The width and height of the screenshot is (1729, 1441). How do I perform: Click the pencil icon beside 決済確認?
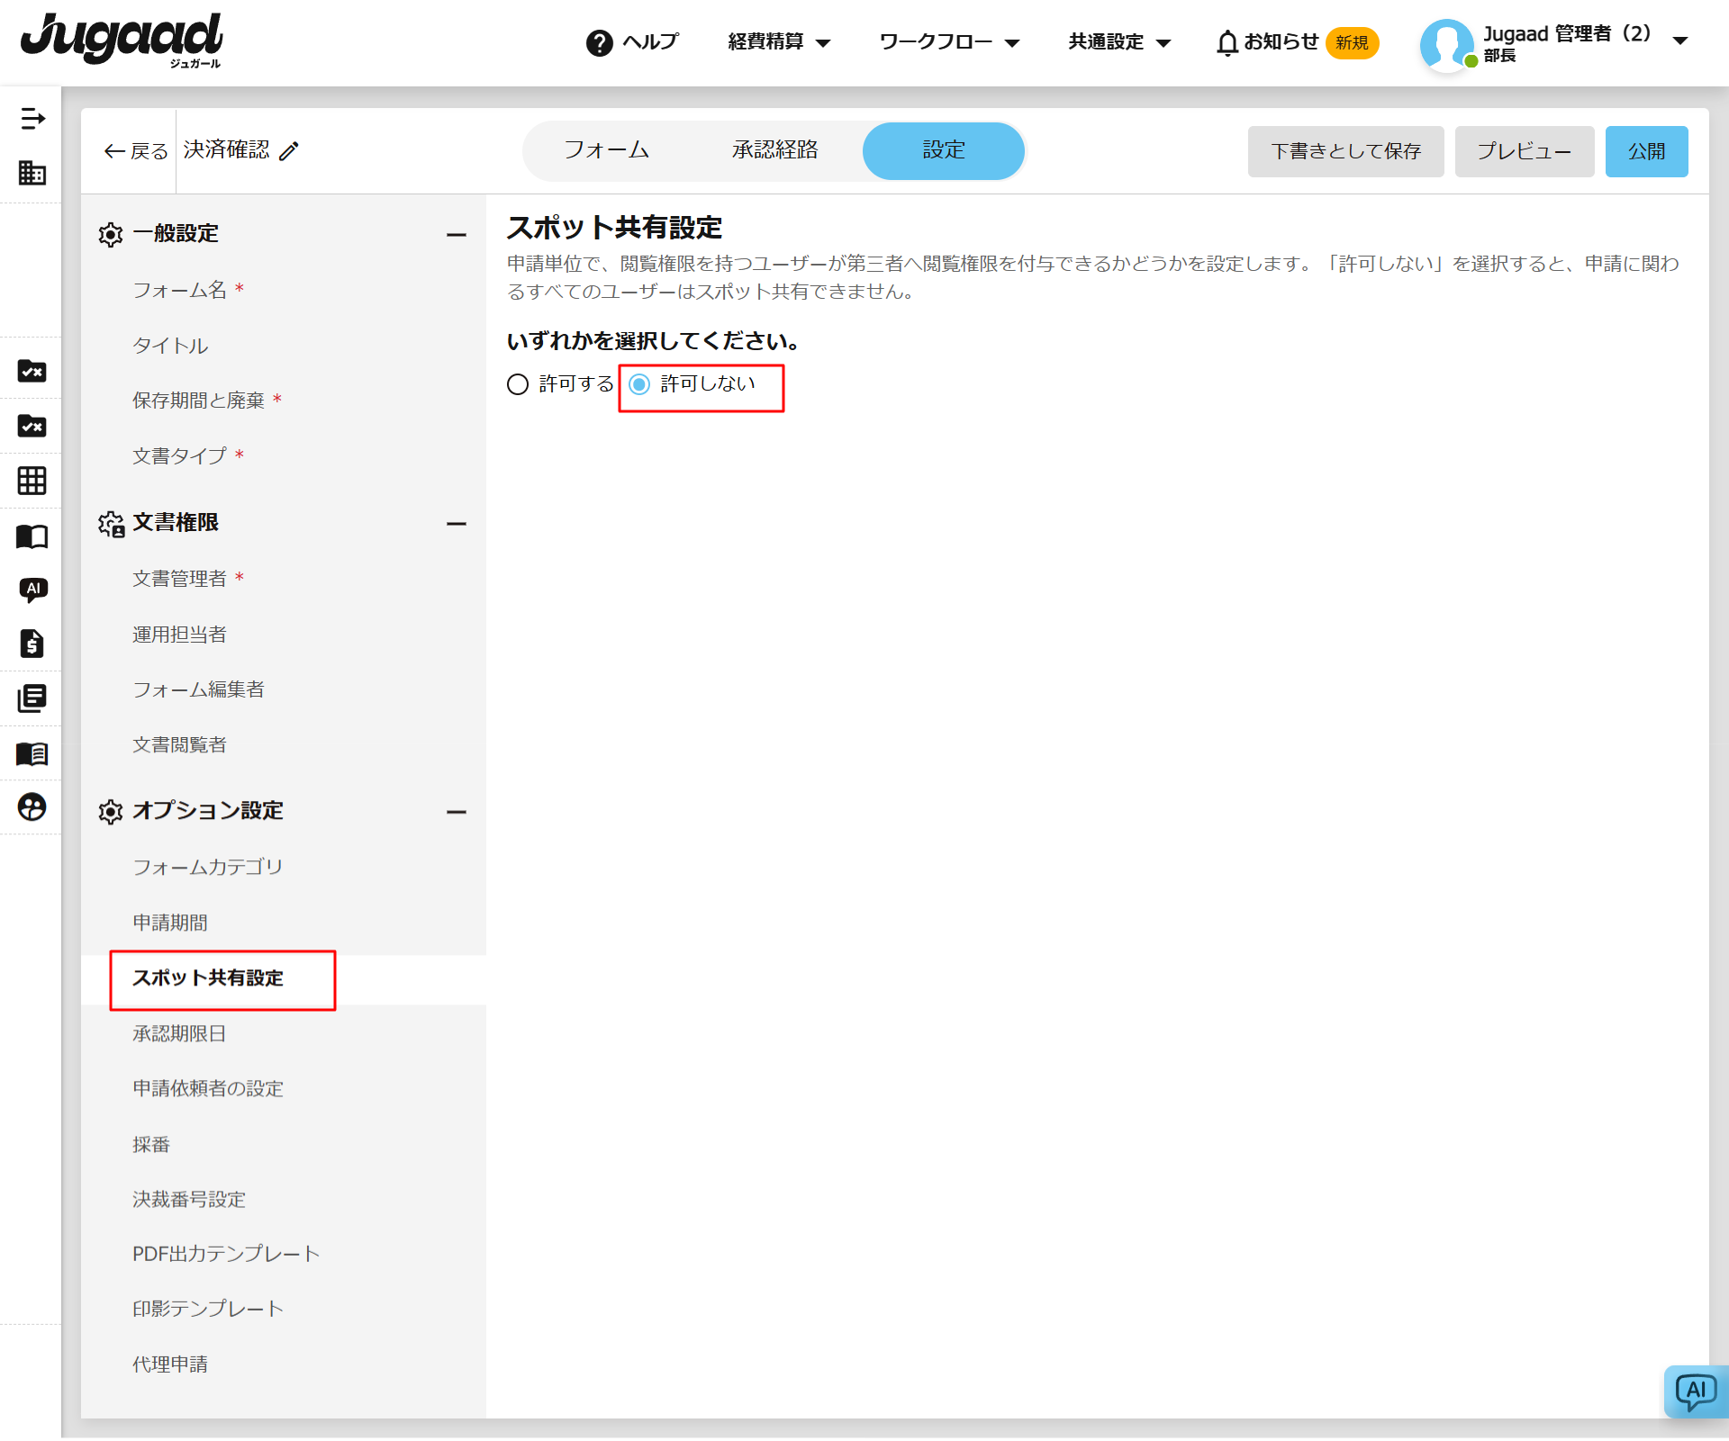(x=289, y=151)
